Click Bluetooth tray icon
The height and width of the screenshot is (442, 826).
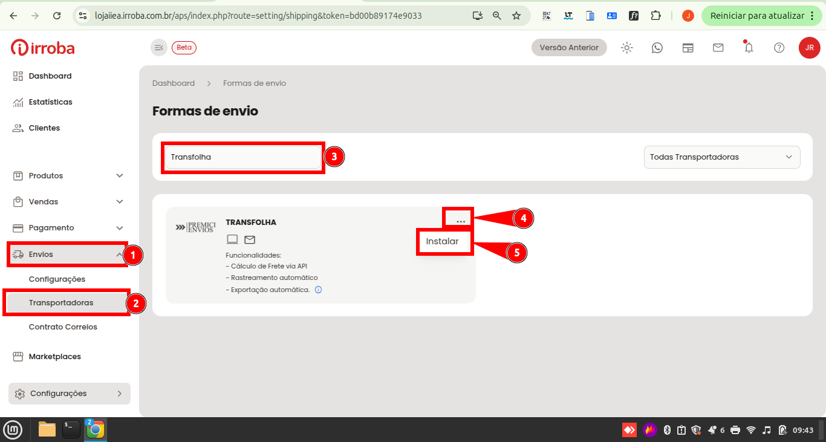pyautogui.click(x=668, y=430)
